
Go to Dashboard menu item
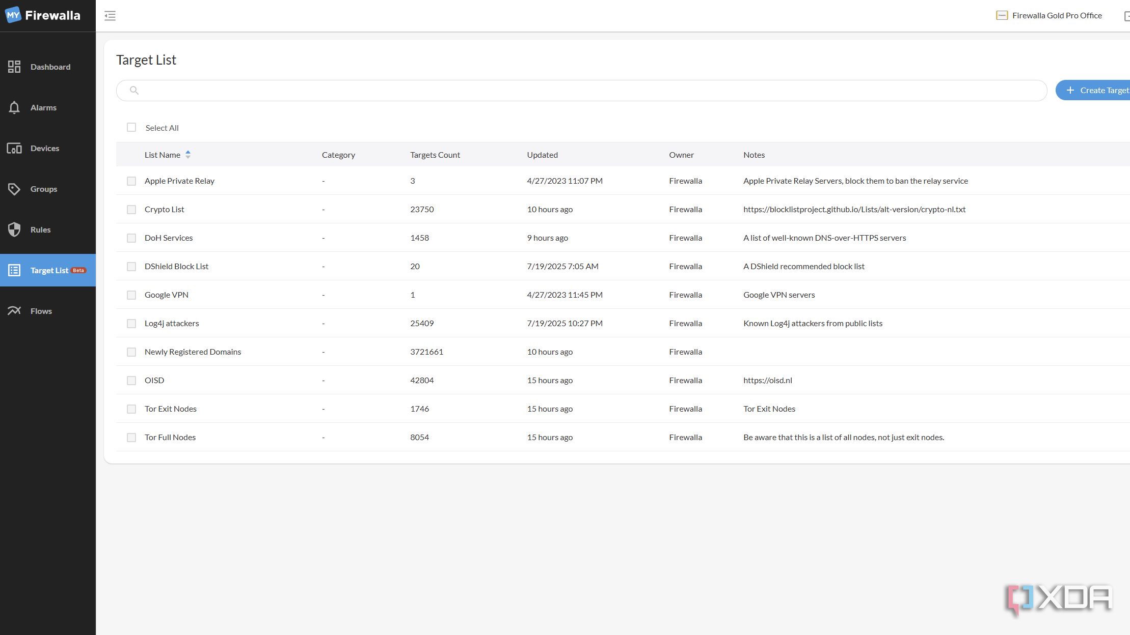click(48, 67)
